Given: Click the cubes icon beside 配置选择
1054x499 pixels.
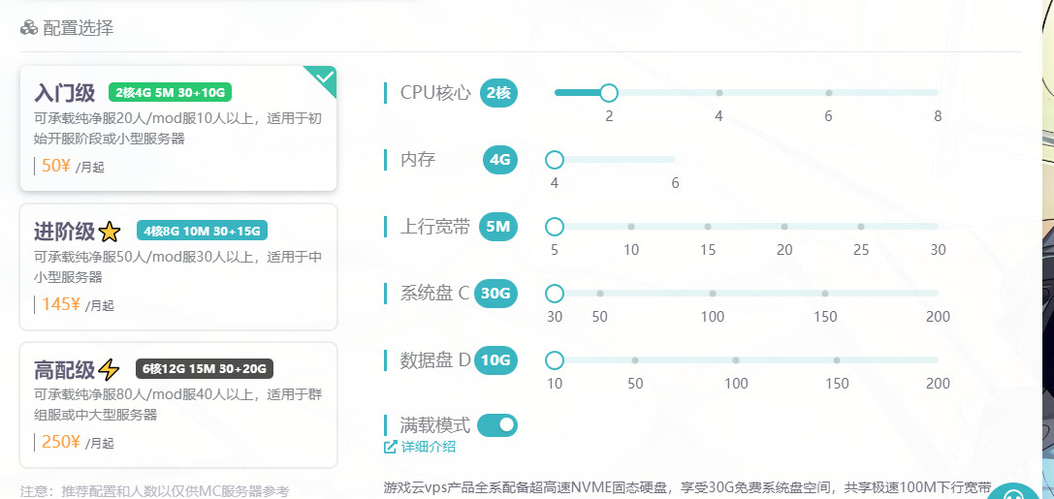Looking at the screenshot, I should click(x=29, y=27).
